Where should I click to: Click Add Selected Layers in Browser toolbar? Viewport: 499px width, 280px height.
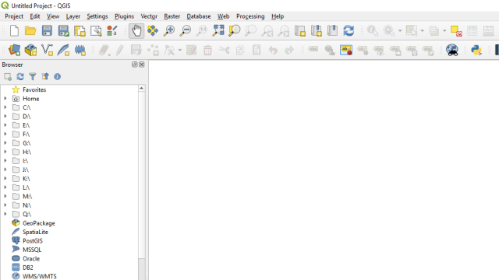point(8,76)
